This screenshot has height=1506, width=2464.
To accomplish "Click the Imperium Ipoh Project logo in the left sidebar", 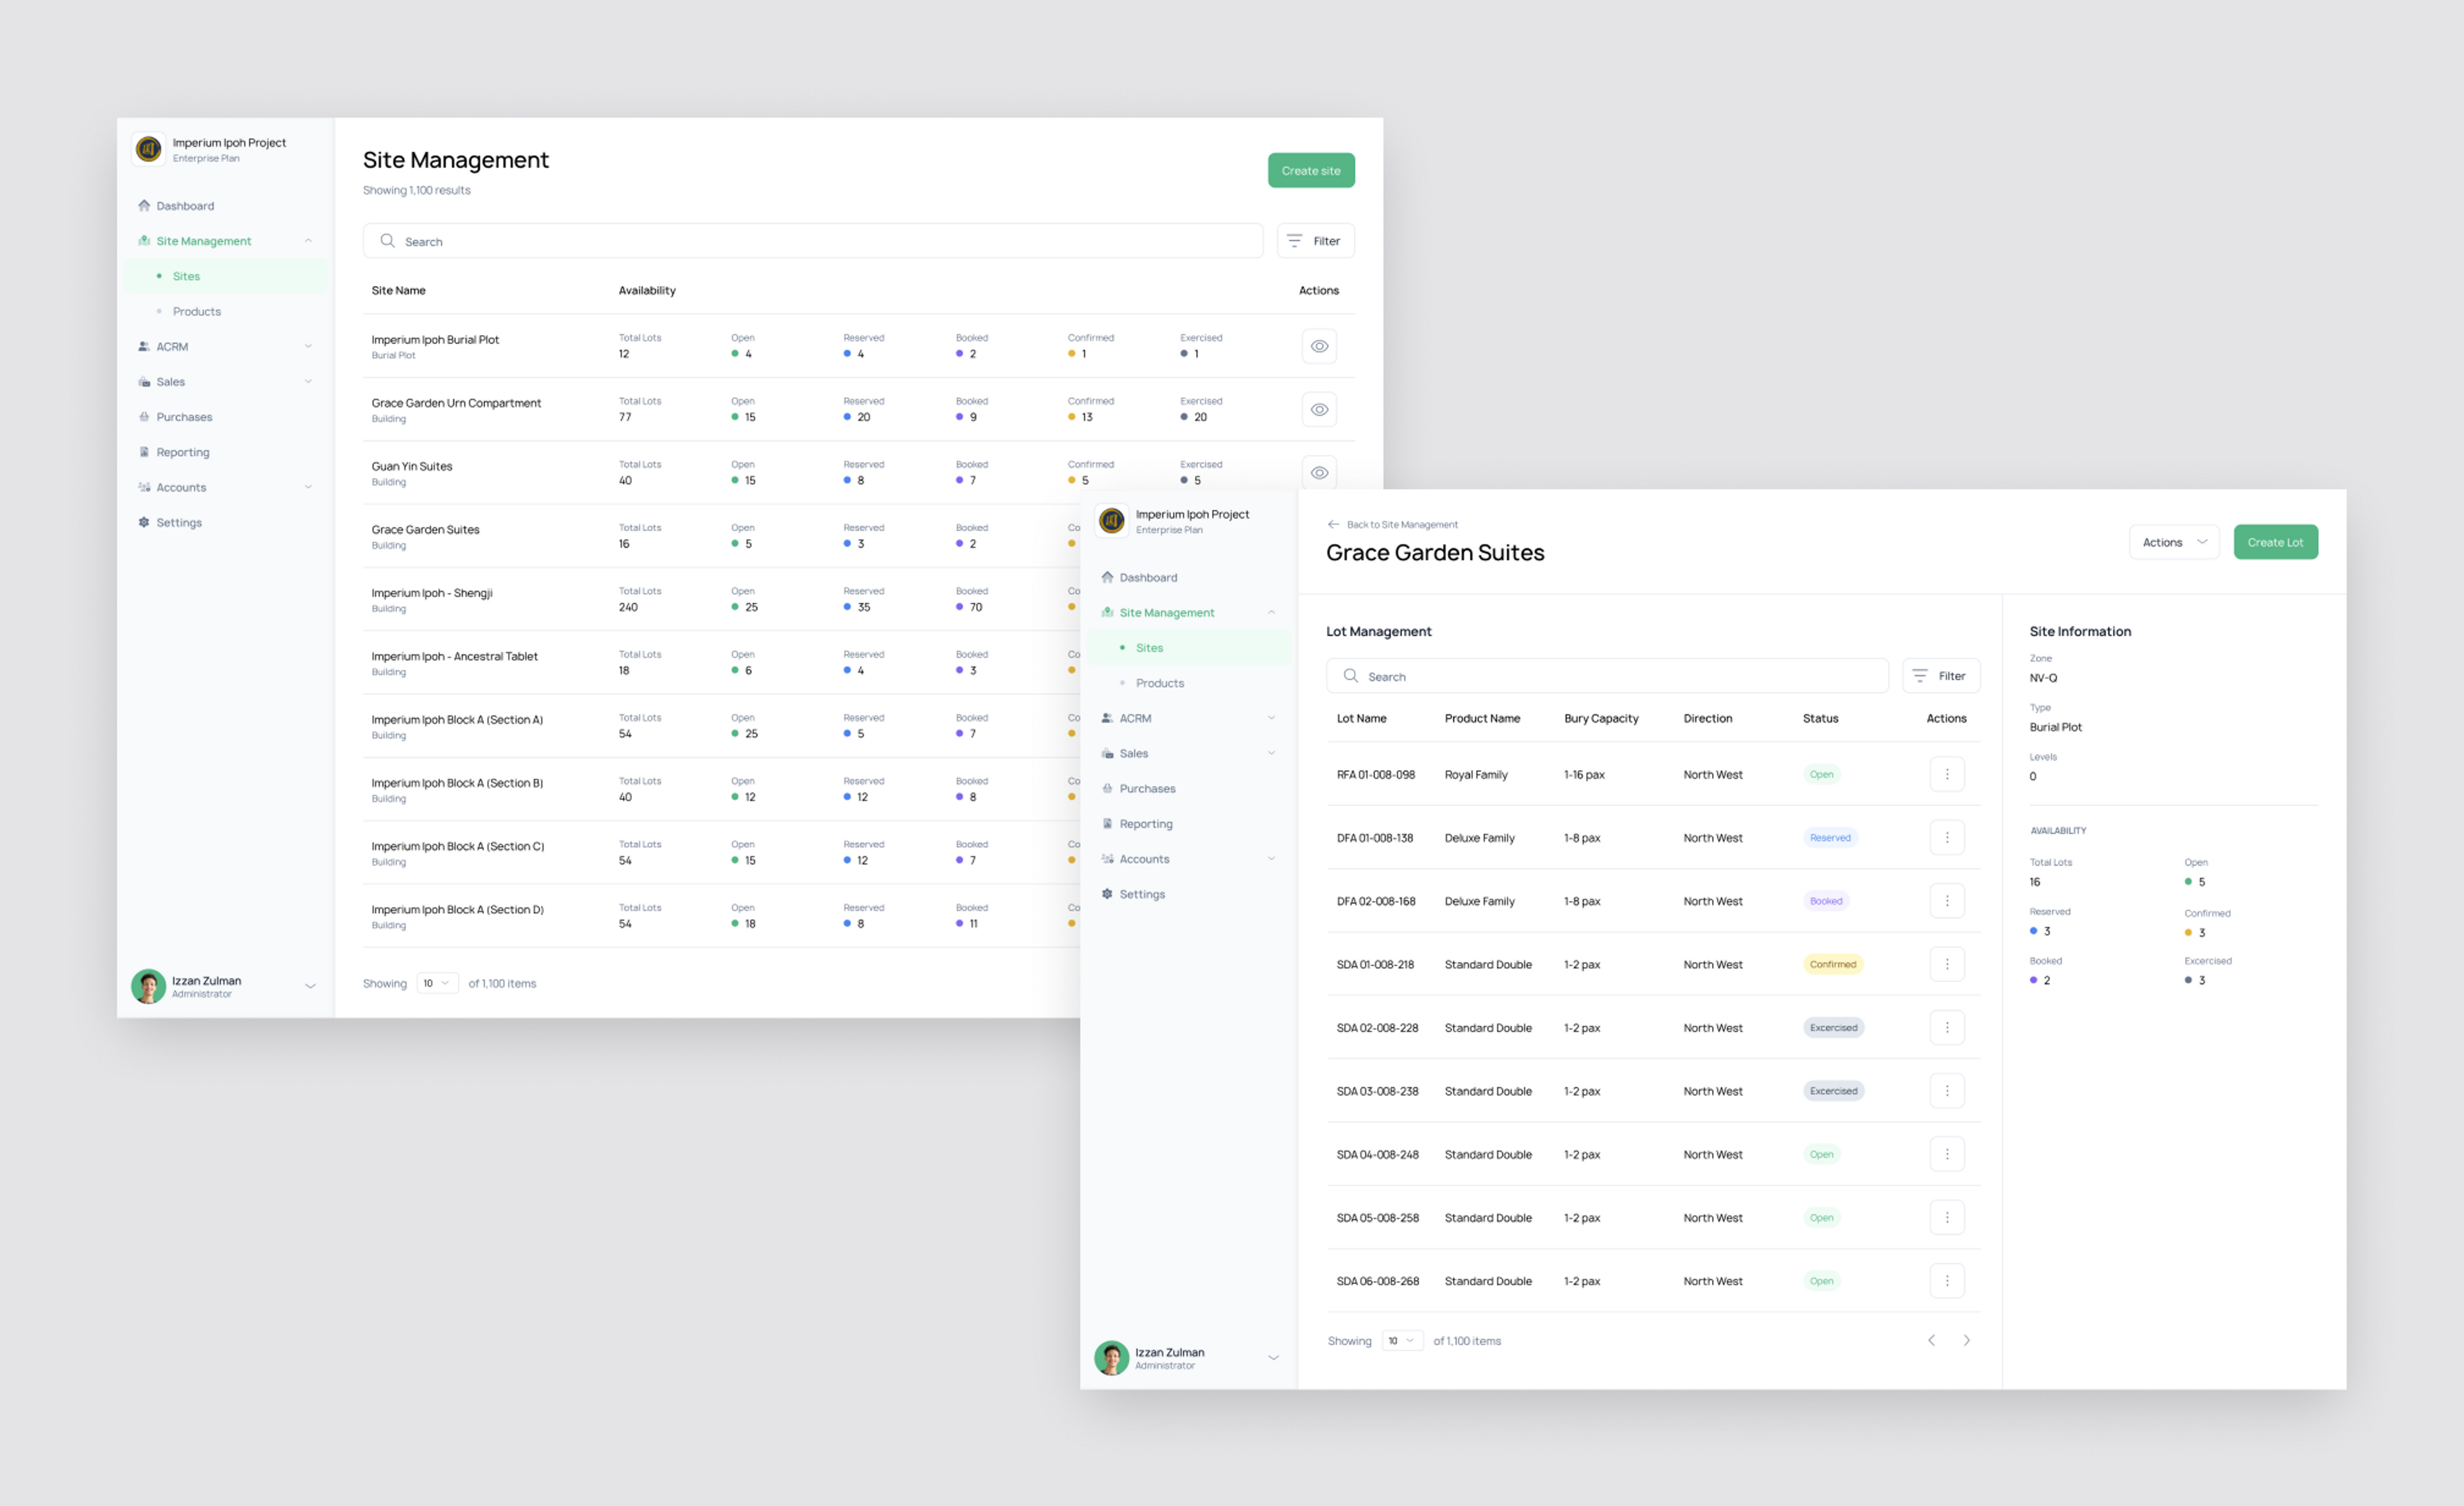I will tap(149, 149).
